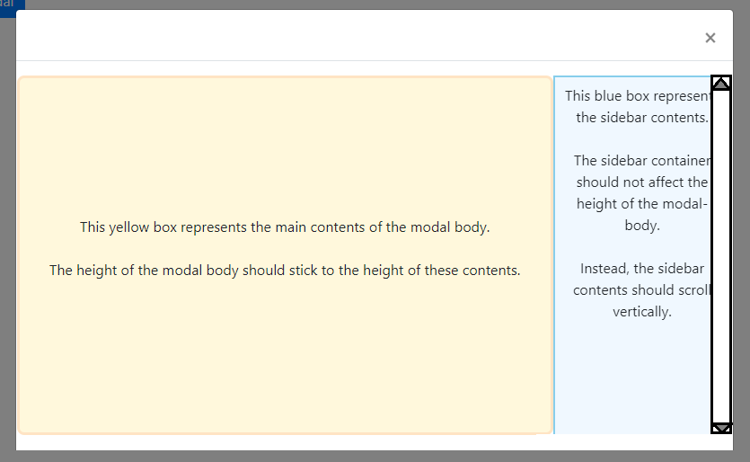The width and height of the screenshot is (750, 462).
Task: Click the 'This yellow box represents' sentence
Action: [285, 227]
